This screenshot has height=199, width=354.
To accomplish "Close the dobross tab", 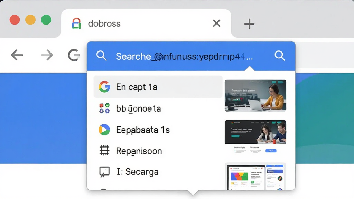I will [216, 23].
